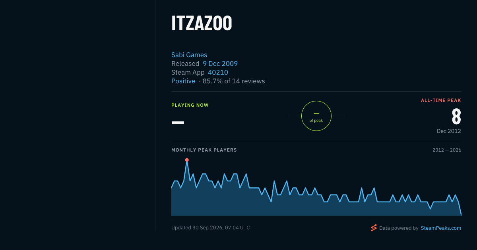477x250 pixels.
Task: Click the SteamPeaks logo icon
Action: click(x=374, y=228)
